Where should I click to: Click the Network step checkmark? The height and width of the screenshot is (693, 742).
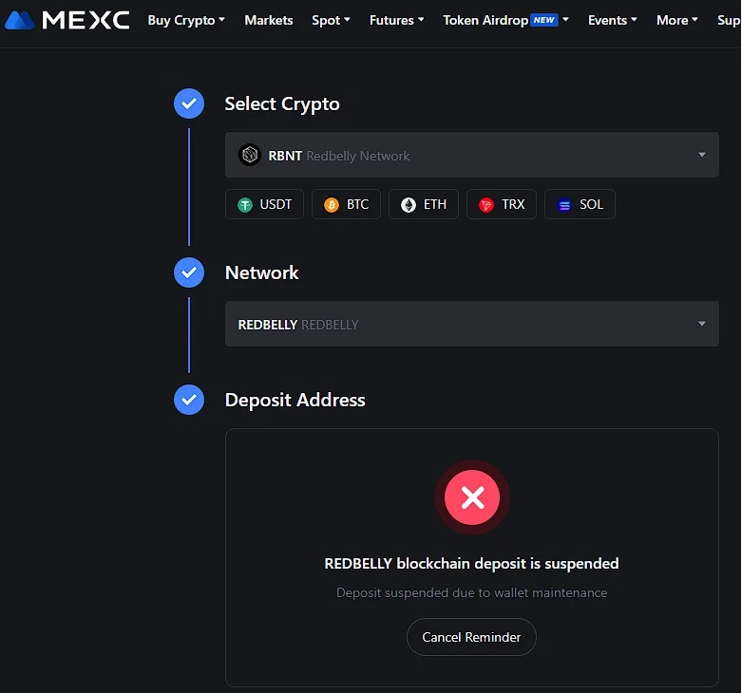(x=189, y=272)
